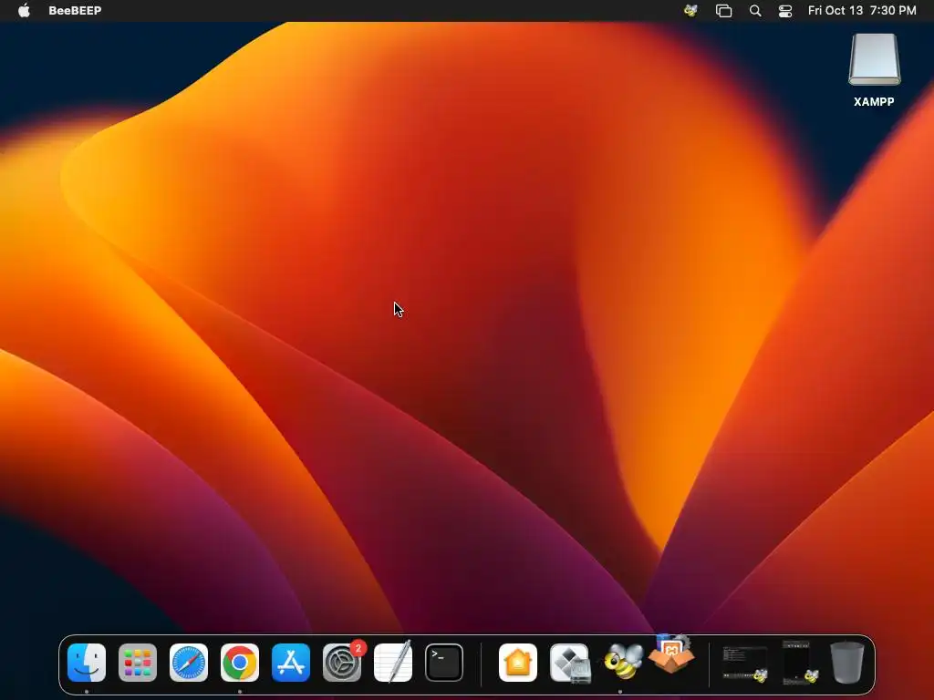Screen dimensions: 934x700
Task: Open TextEdit from the Dock
Action: pyautogui.click(x=393, y=662)
